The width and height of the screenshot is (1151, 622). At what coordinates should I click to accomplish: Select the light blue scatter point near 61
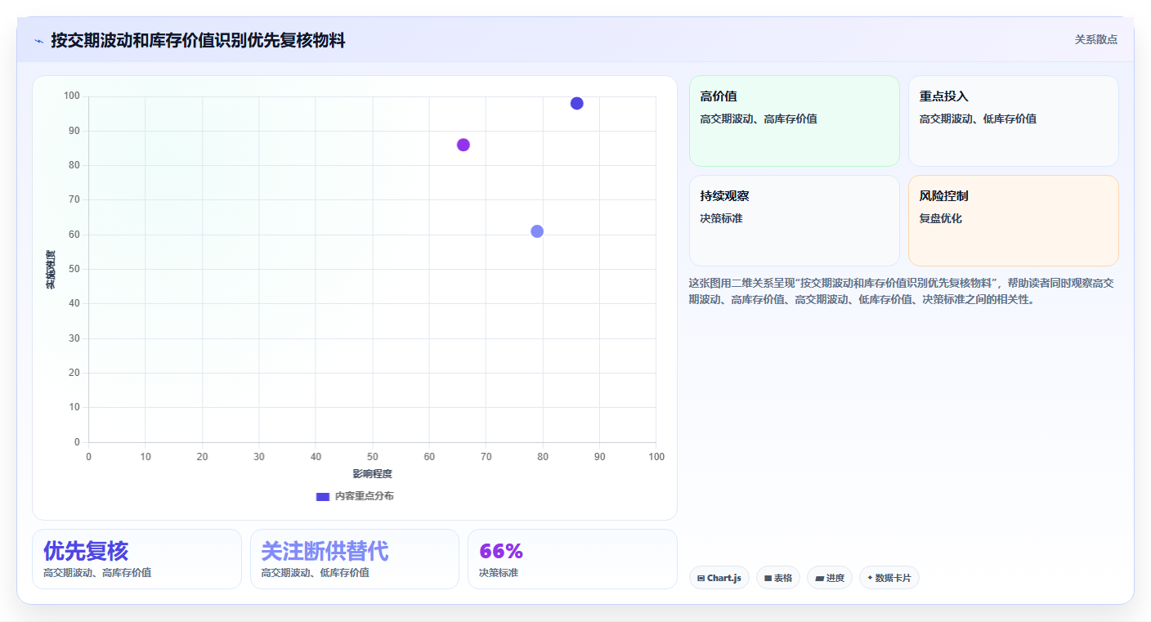pos(537,231)
